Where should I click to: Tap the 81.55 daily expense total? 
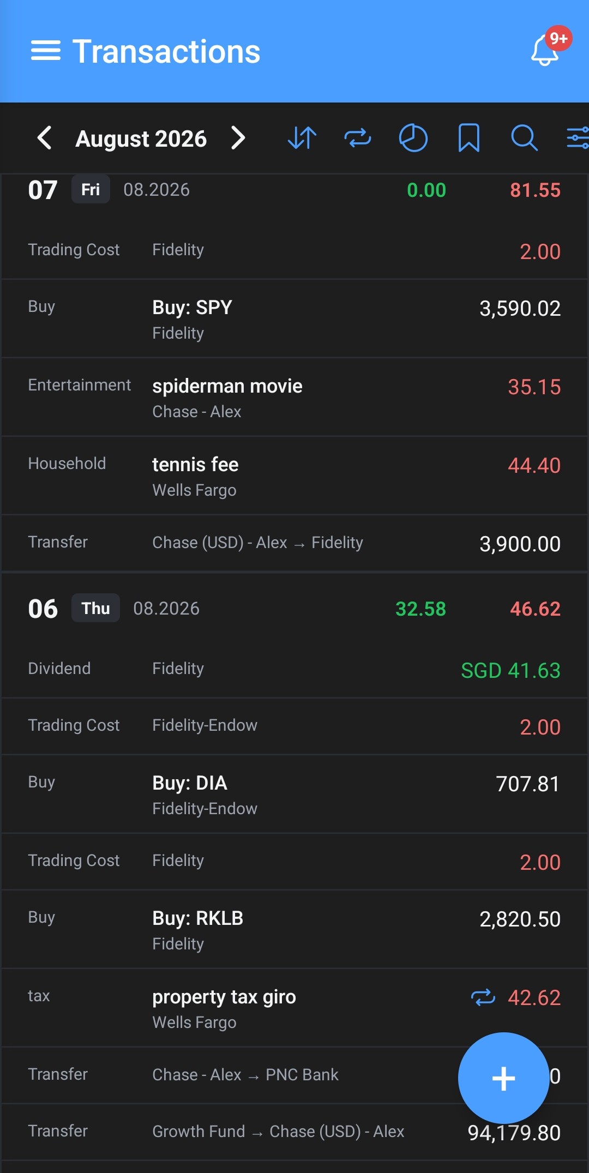(535, 190)
